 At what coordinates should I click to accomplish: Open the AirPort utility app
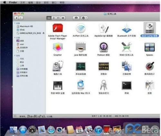coord(80,28)
